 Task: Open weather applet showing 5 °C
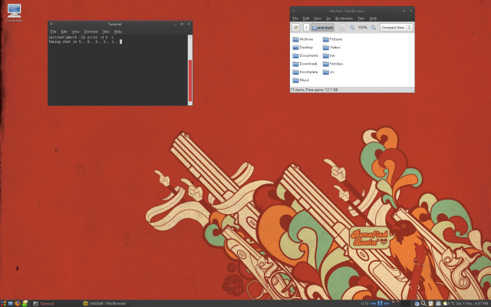449,304
